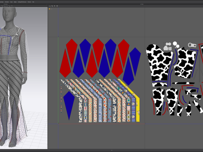Click the yellow square icon in 2D window
The width and height of the screenshot is (203, 152).
pos(49,9)
